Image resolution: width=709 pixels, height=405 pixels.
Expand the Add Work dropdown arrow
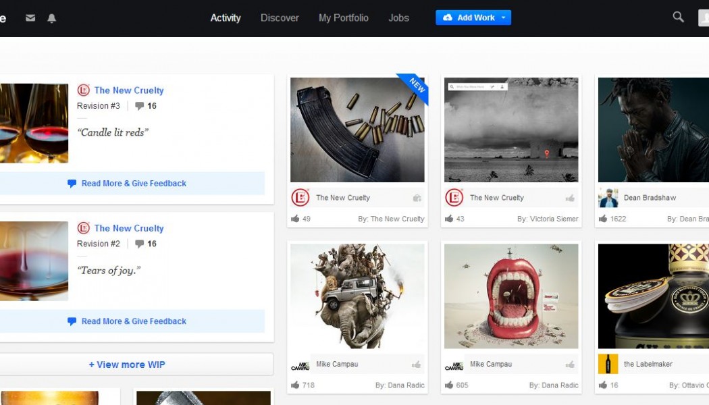(503, 18)
